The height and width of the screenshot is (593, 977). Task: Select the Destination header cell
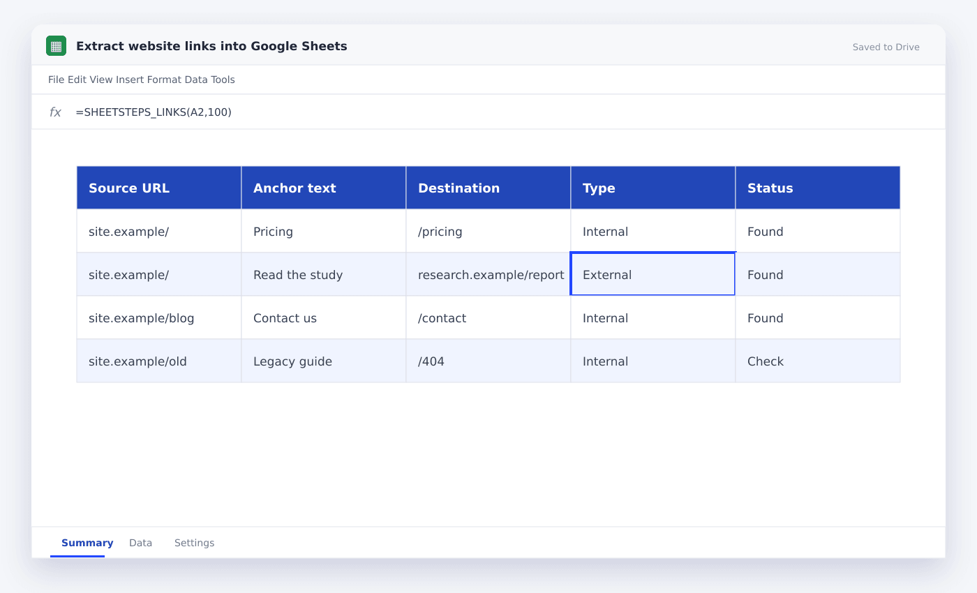pyautogui.click(x=488, y=188)
